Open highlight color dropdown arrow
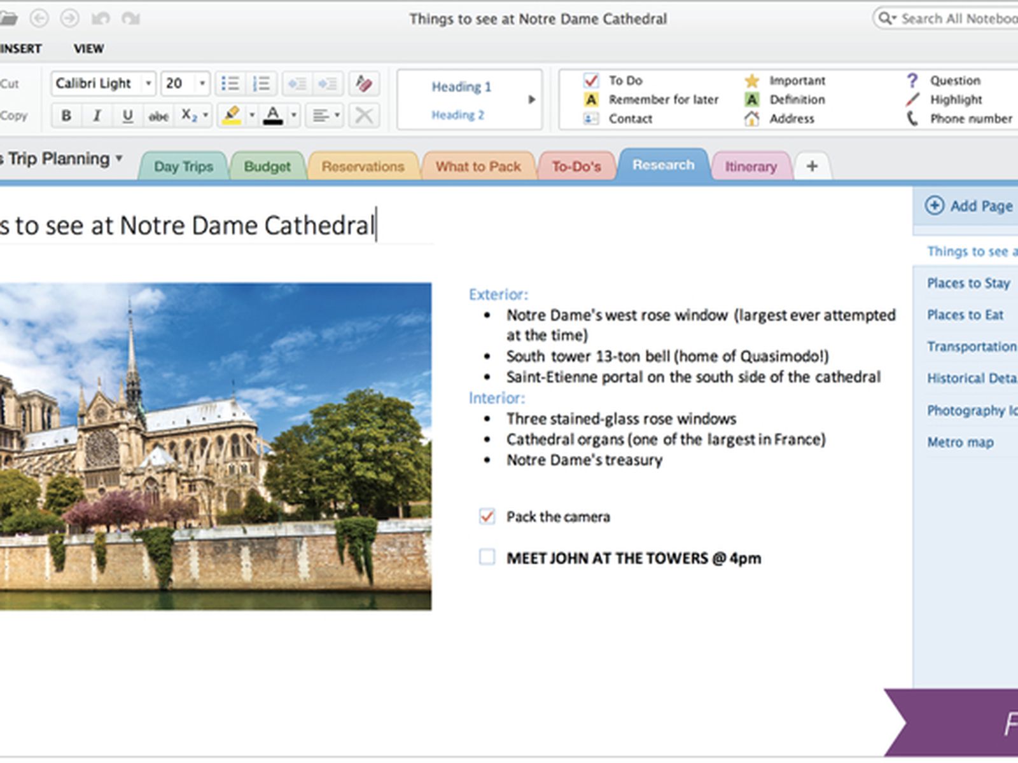 [x=252, y=116]
